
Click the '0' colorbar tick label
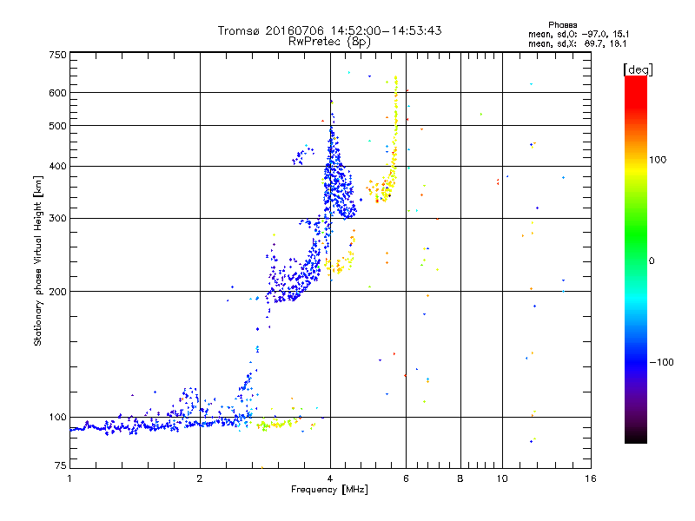click(x=652, y=261)
